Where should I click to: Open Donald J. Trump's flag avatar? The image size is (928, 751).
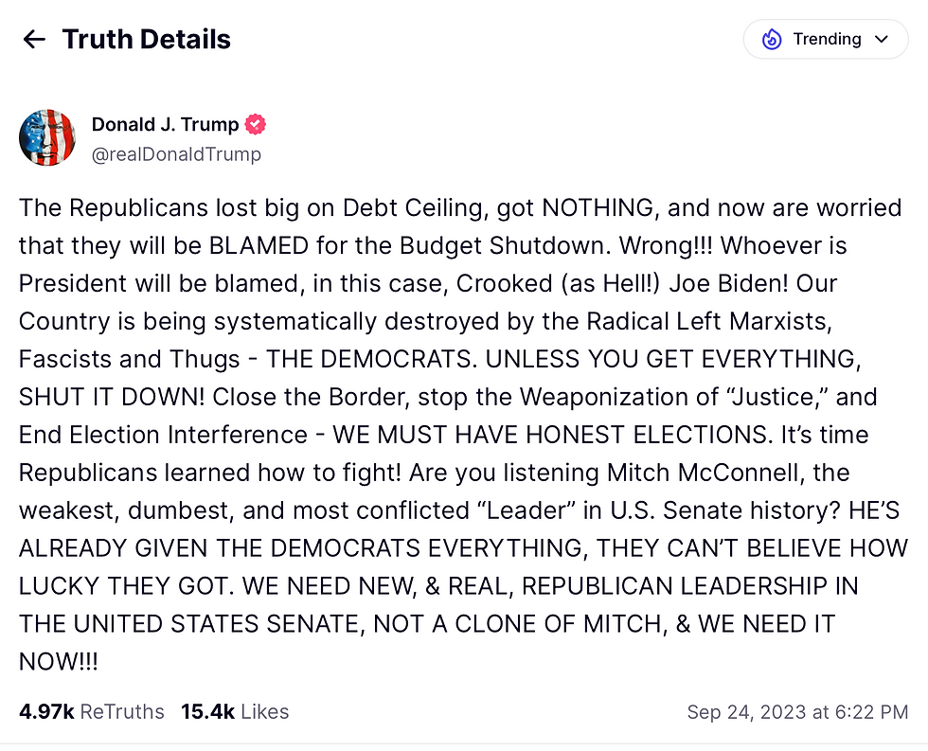(47, 137)
